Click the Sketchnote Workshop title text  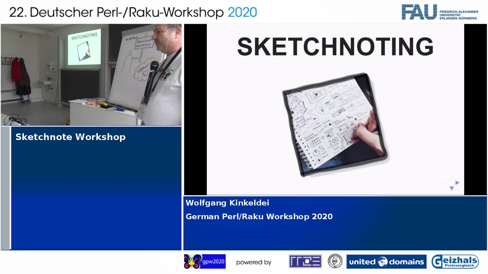coord(70,137)
